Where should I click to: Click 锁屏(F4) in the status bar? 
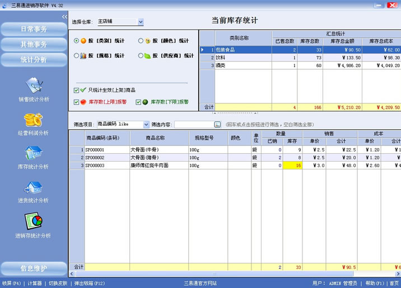coord(11,283)
